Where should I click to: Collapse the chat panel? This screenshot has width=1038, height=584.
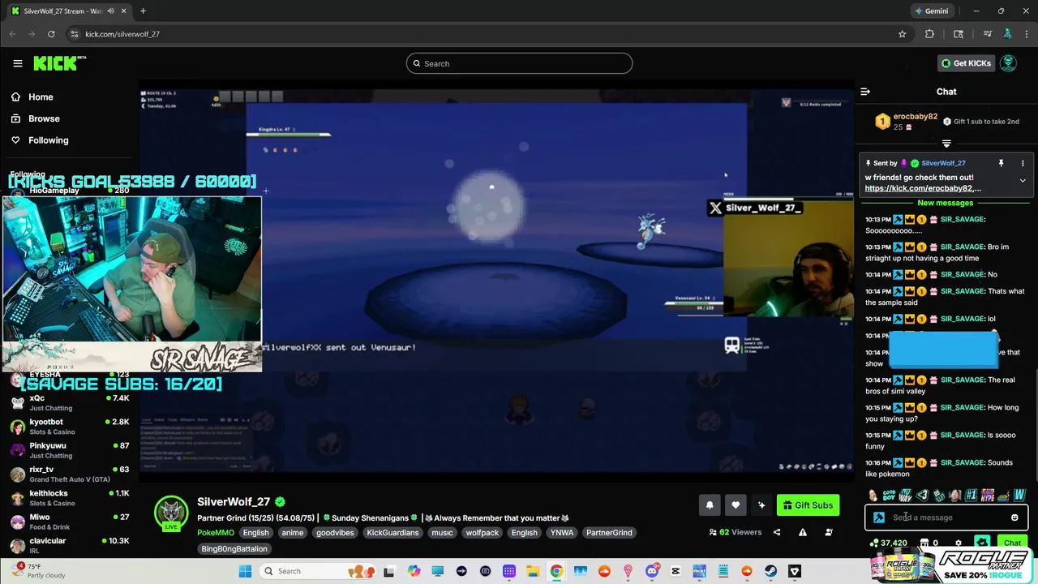pos(865,92)
